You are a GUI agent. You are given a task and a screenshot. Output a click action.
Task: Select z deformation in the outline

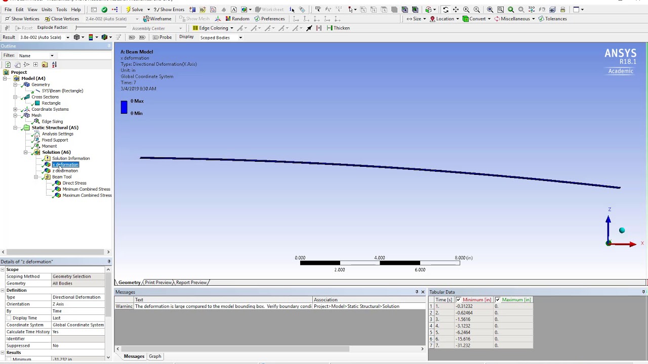point(65,171)
